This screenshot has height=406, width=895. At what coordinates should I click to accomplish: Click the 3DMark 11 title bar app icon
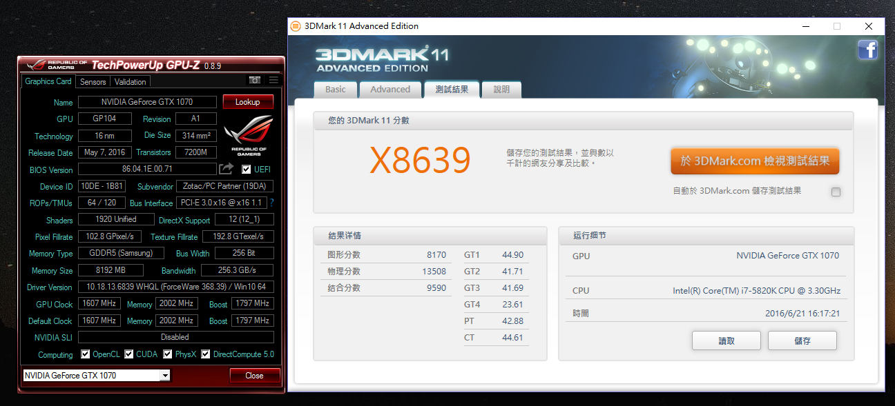coord(296,26)
